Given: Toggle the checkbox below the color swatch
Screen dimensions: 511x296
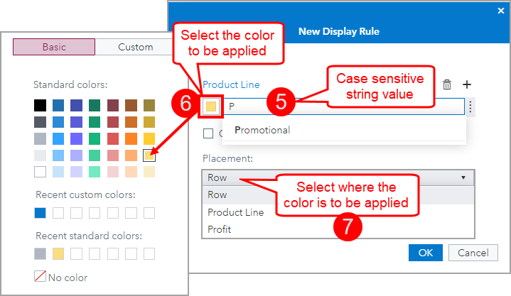Looking at the screenshot, I should click(208, 133).
